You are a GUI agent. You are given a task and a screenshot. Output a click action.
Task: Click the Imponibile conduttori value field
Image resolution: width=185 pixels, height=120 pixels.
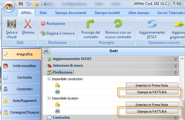pyautogui.click(x=152, y=79)
